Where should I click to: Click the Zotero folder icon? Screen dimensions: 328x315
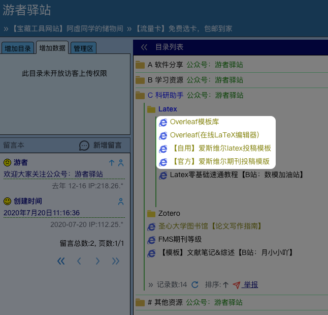(x=151, y=214)
